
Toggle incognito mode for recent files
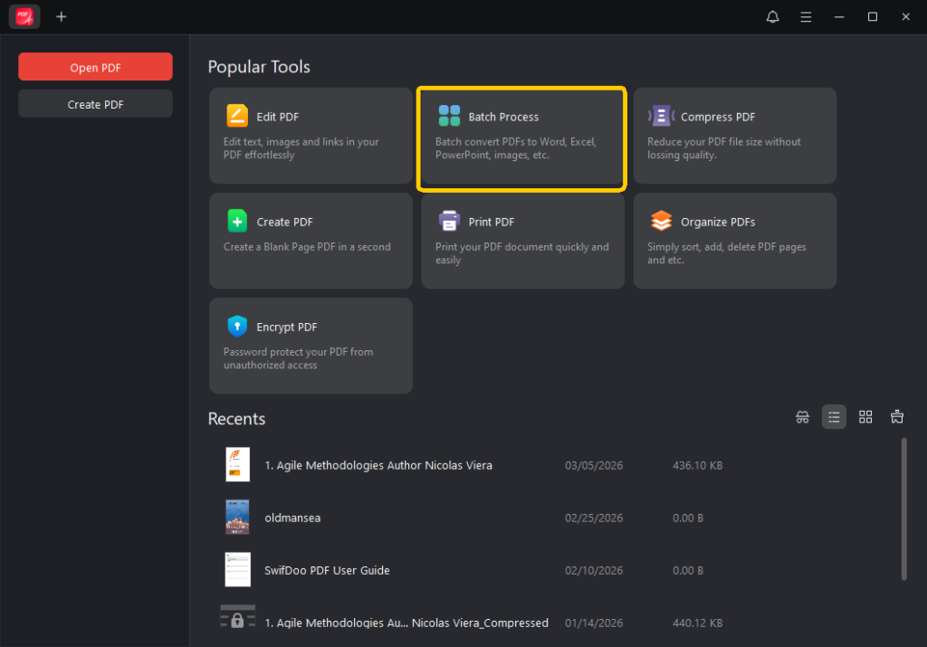(802, 417)
